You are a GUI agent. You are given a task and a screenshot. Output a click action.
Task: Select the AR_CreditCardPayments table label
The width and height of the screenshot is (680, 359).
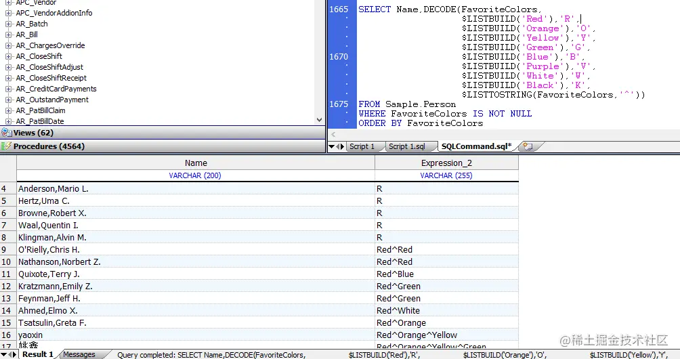coord(56,89)
